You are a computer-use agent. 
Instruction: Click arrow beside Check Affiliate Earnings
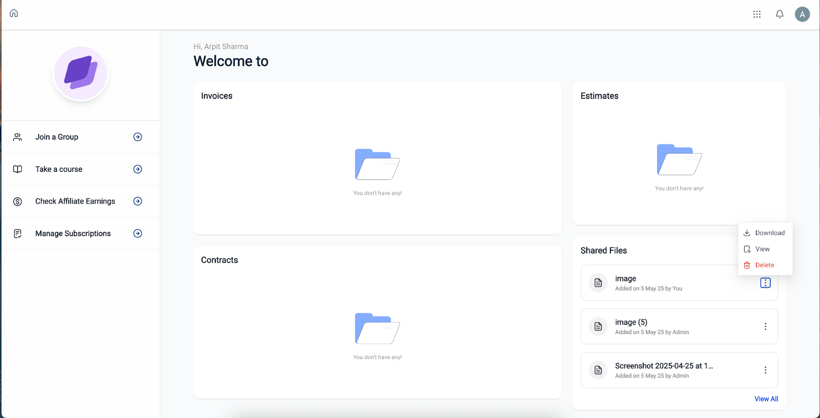[x=138, y=201]
